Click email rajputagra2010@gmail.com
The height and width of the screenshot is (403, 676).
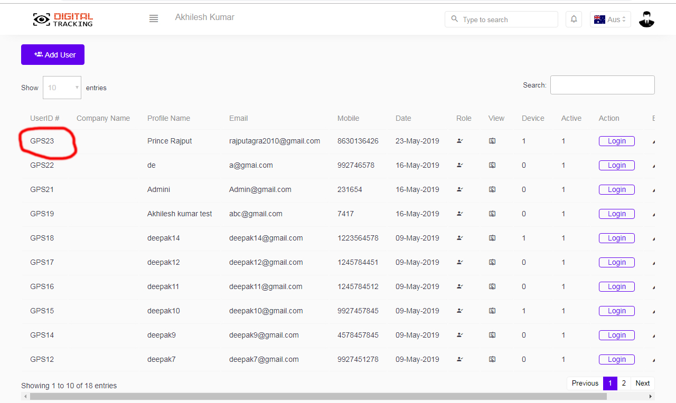275,141
